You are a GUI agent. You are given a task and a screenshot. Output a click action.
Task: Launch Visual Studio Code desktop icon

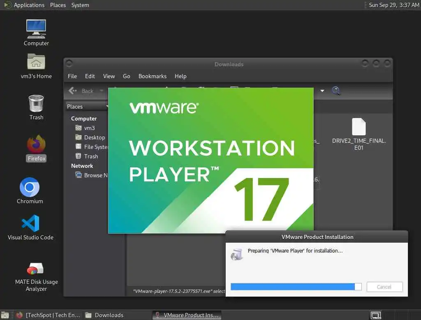pos(30,223)
